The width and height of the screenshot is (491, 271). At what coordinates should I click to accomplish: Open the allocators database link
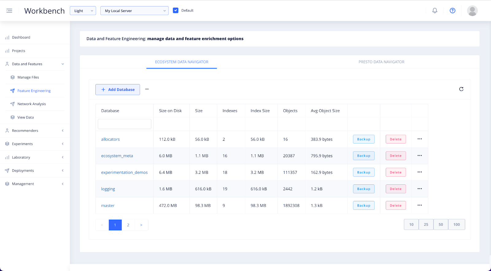tap(110, 139)
